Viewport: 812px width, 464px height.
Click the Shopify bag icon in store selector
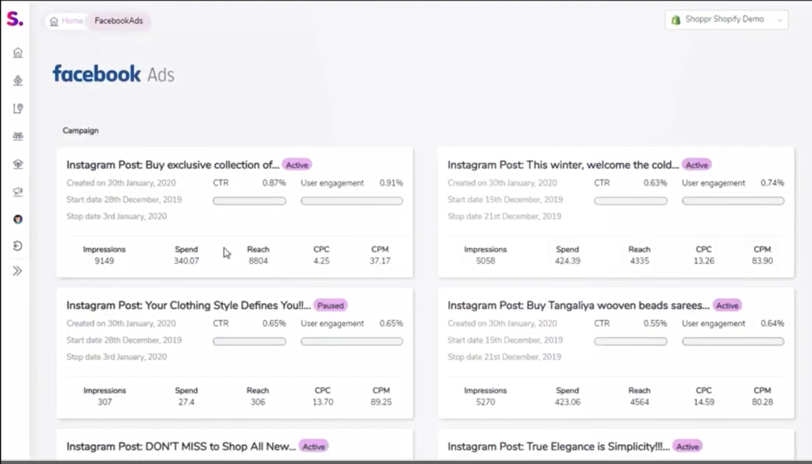[x=676, y=20]
